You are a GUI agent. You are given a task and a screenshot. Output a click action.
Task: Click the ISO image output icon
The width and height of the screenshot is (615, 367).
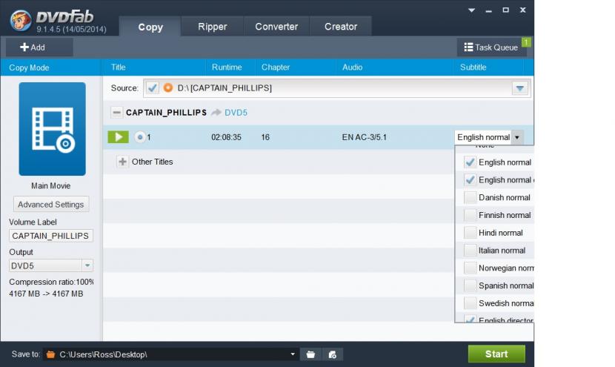click(x=332, y=354)
